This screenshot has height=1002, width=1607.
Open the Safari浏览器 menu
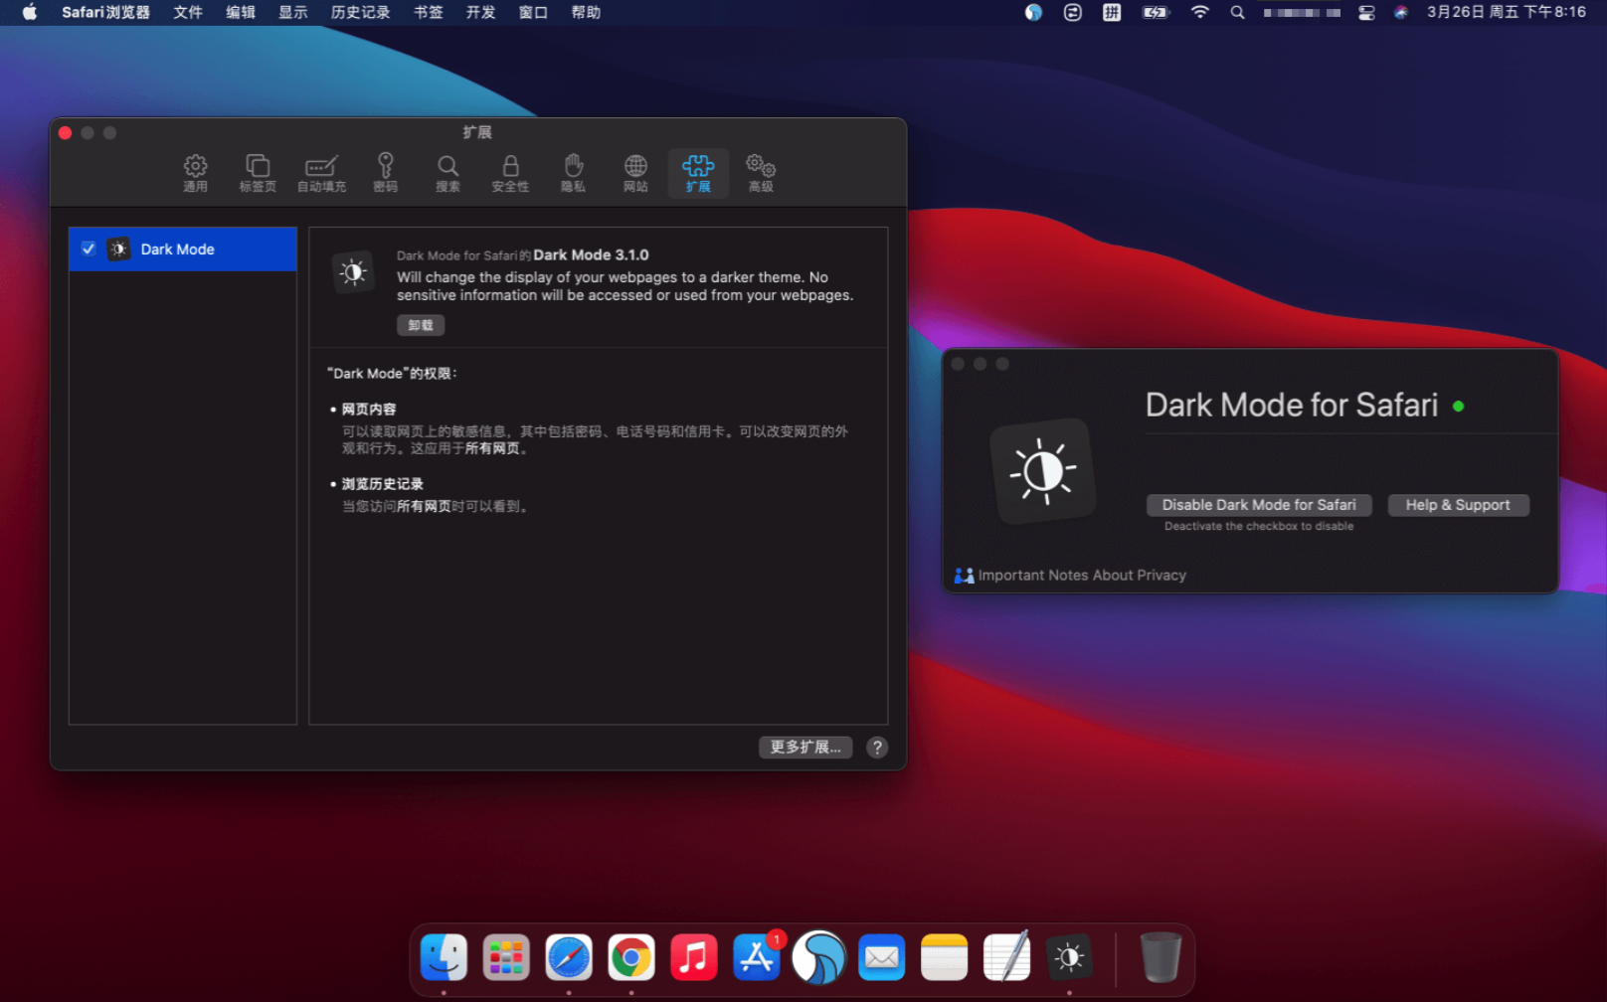105,12
